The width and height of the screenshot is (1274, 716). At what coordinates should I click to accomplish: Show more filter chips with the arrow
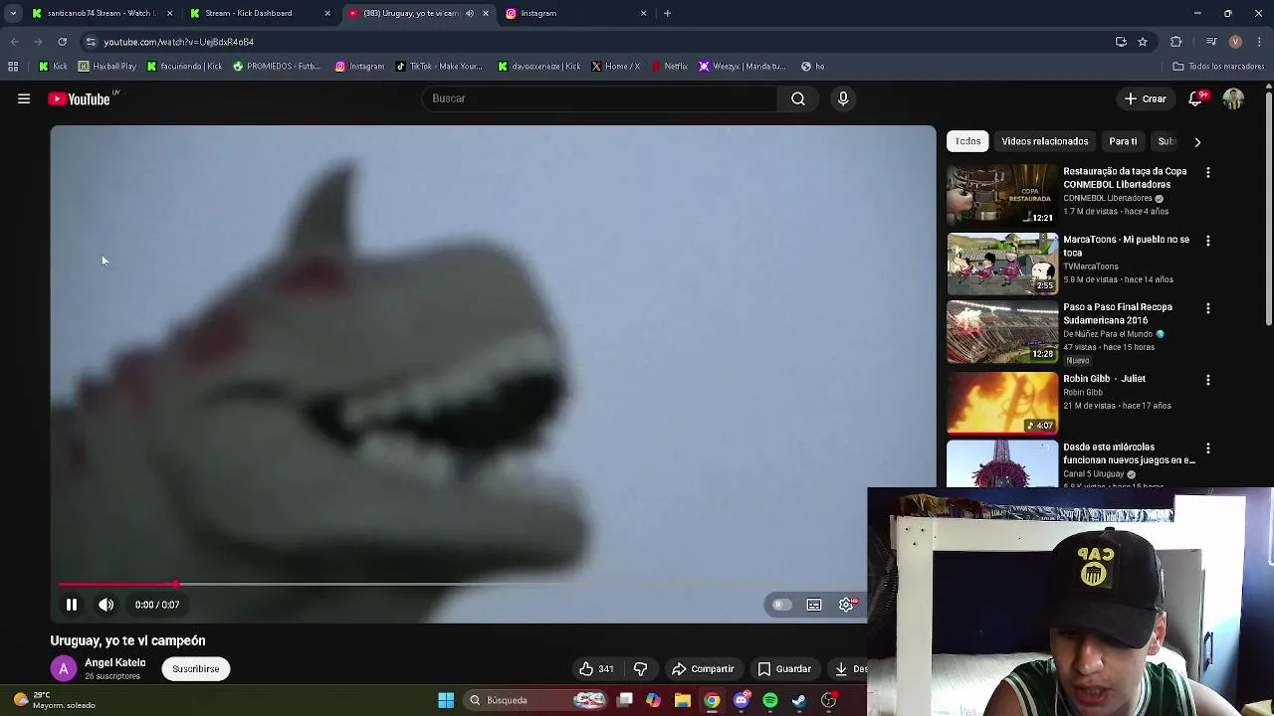tap(1197, 142)
